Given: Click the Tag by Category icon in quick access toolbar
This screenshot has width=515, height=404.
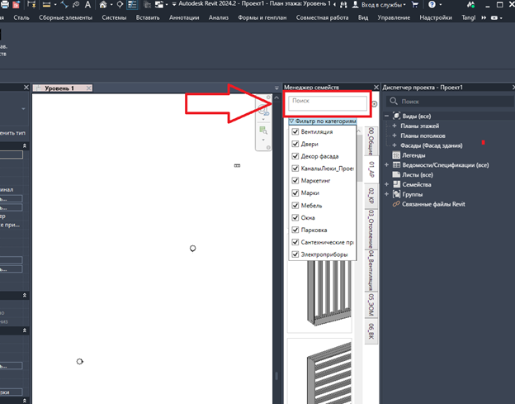Looking at the screenshot, I should 76,5.
